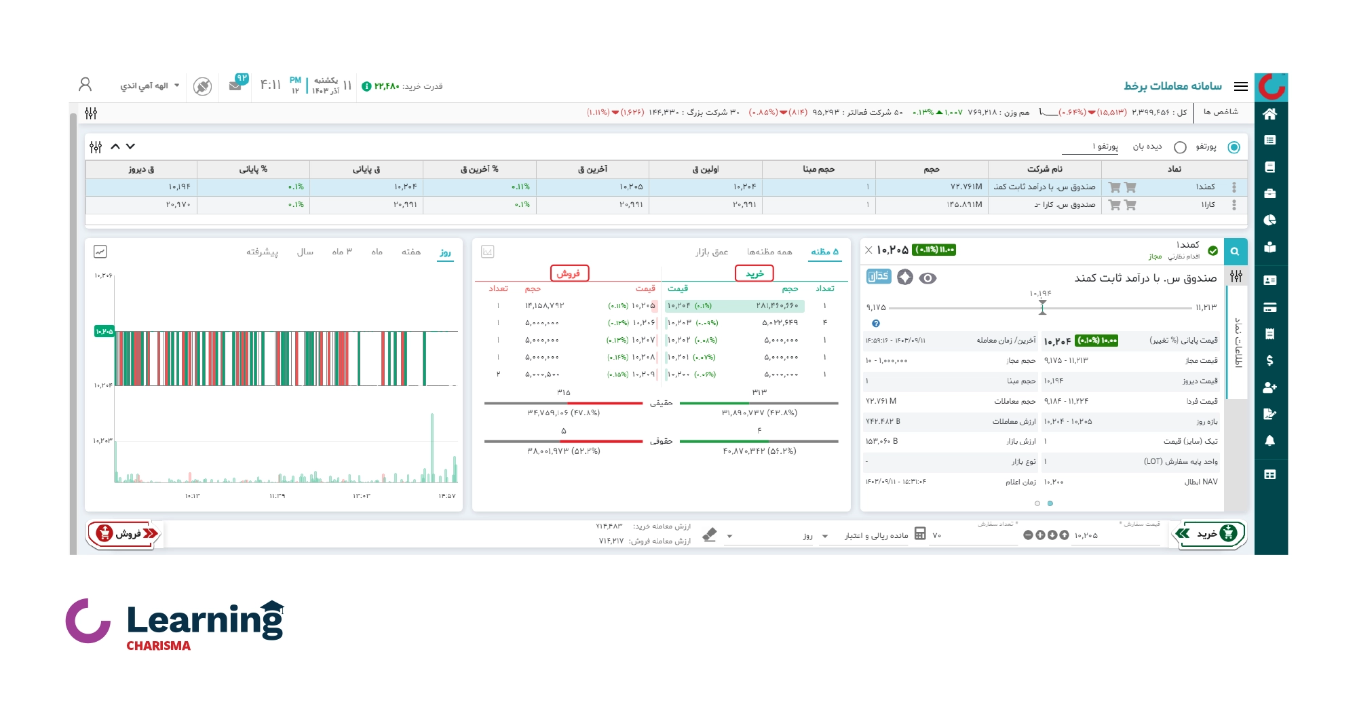Open the three-dot menu on کارا1 row
This screenshot has width=1357, height=711.
pos(1234,205)
